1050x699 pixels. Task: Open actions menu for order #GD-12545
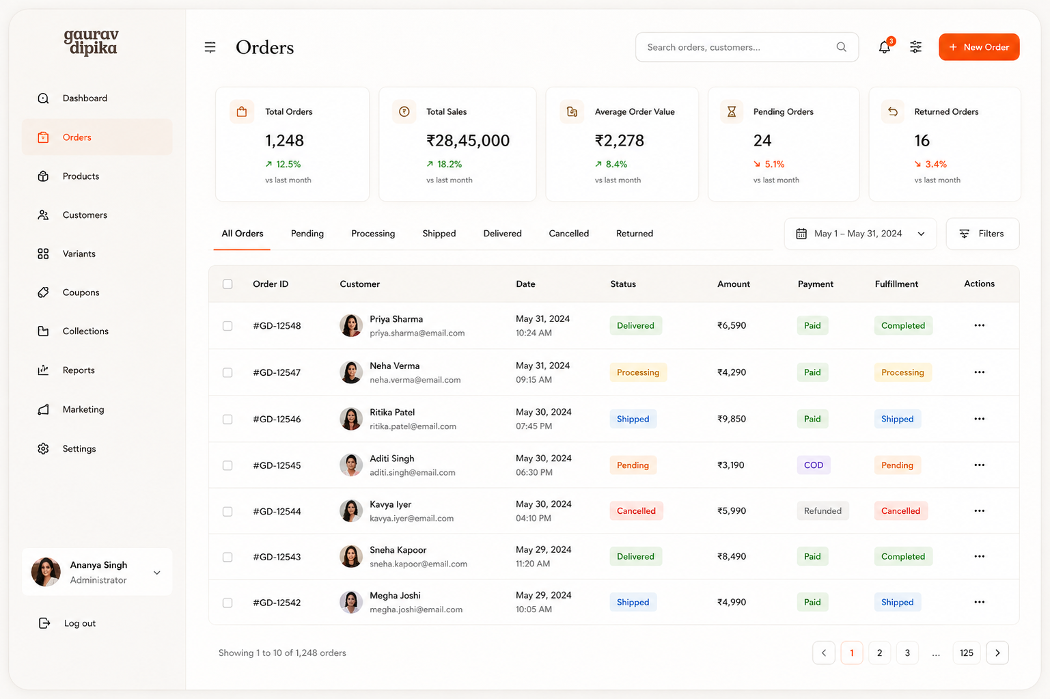pos(979,465)
